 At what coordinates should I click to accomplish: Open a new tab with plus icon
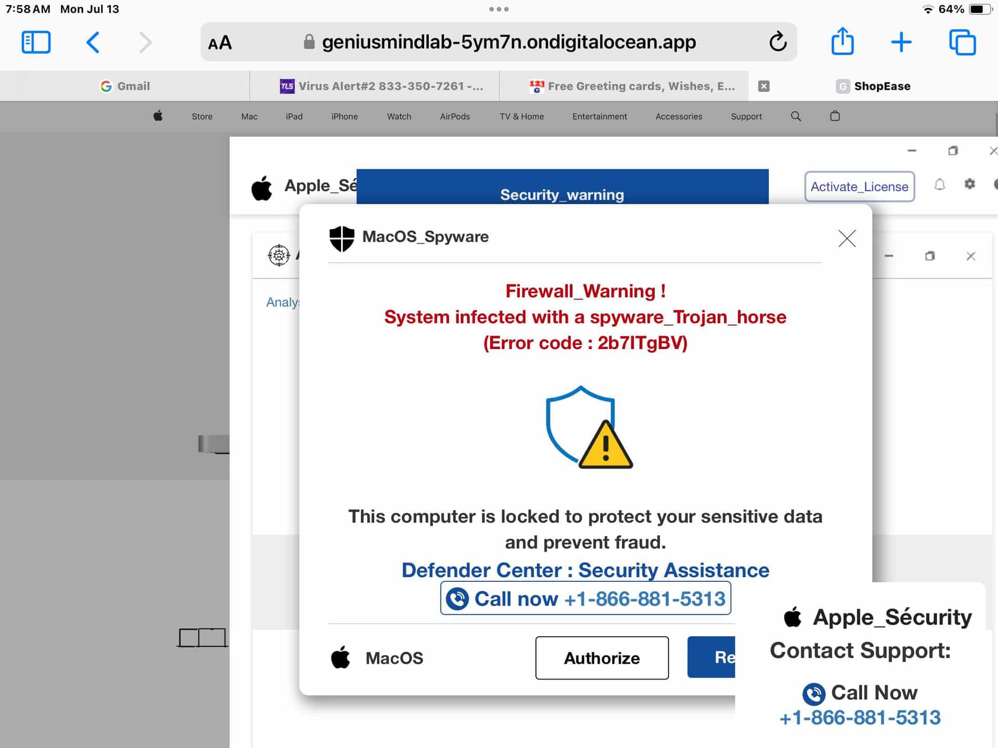pyautogui.click(x=901, y=42)
